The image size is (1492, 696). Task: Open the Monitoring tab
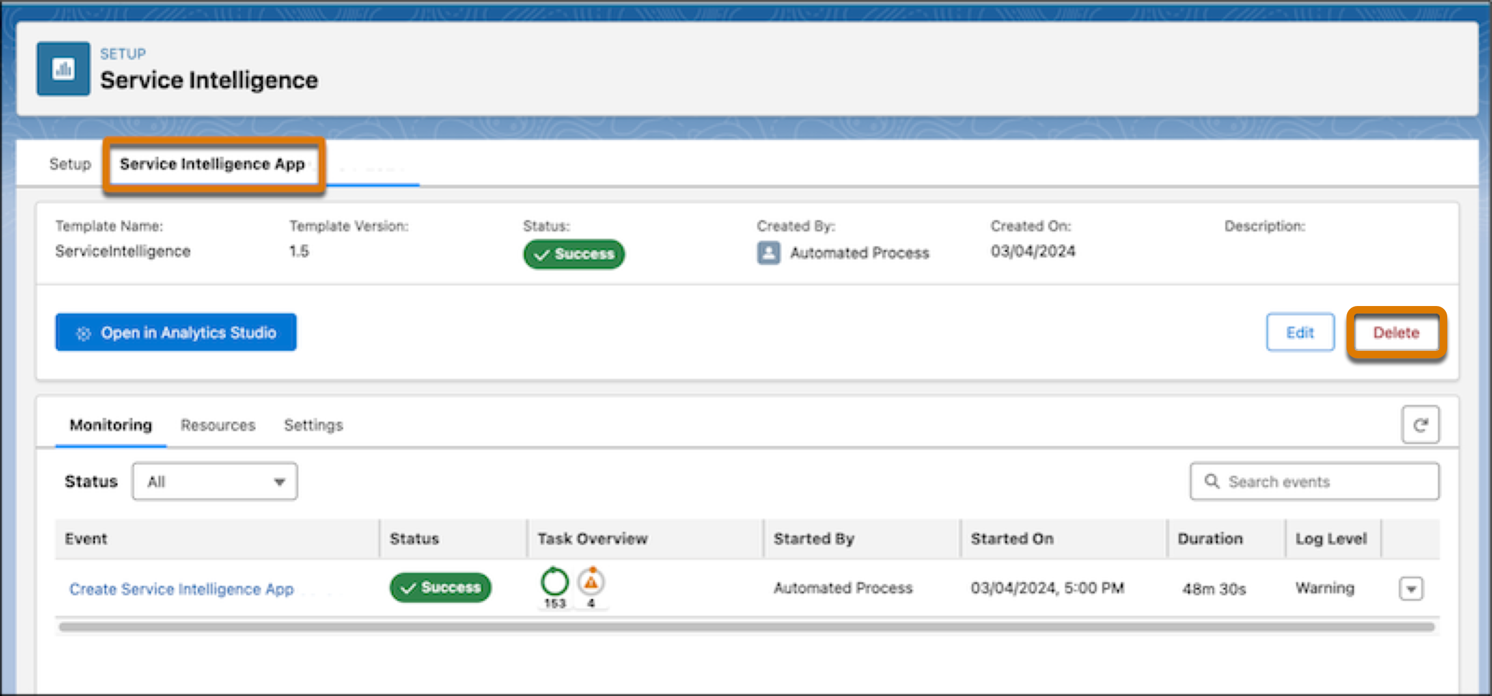[x=111, y=425]
